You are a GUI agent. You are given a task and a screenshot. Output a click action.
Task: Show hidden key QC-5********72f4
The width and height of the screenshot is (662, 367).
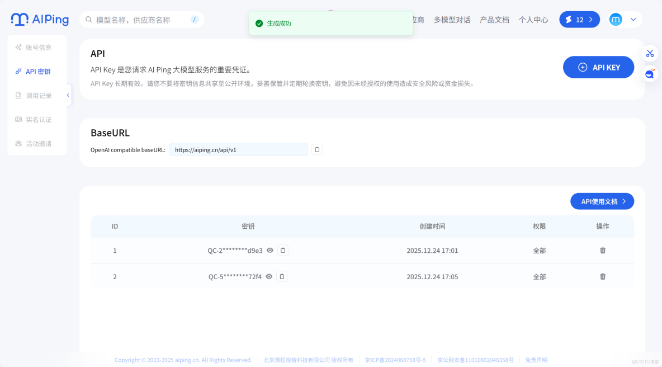[x=269, y=276]
